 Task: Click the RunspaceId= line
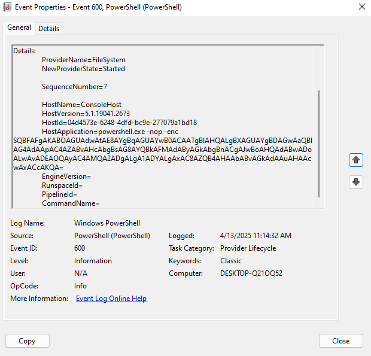(62, 185)
